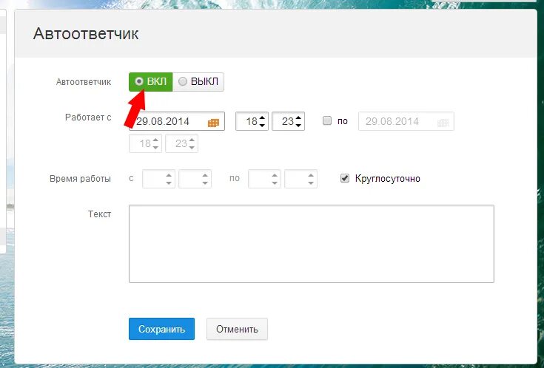This screenshot has height=368, width=544.
Task: Save settings with Сохранить button
Action: pyautogui.click(x=161, y=329)
